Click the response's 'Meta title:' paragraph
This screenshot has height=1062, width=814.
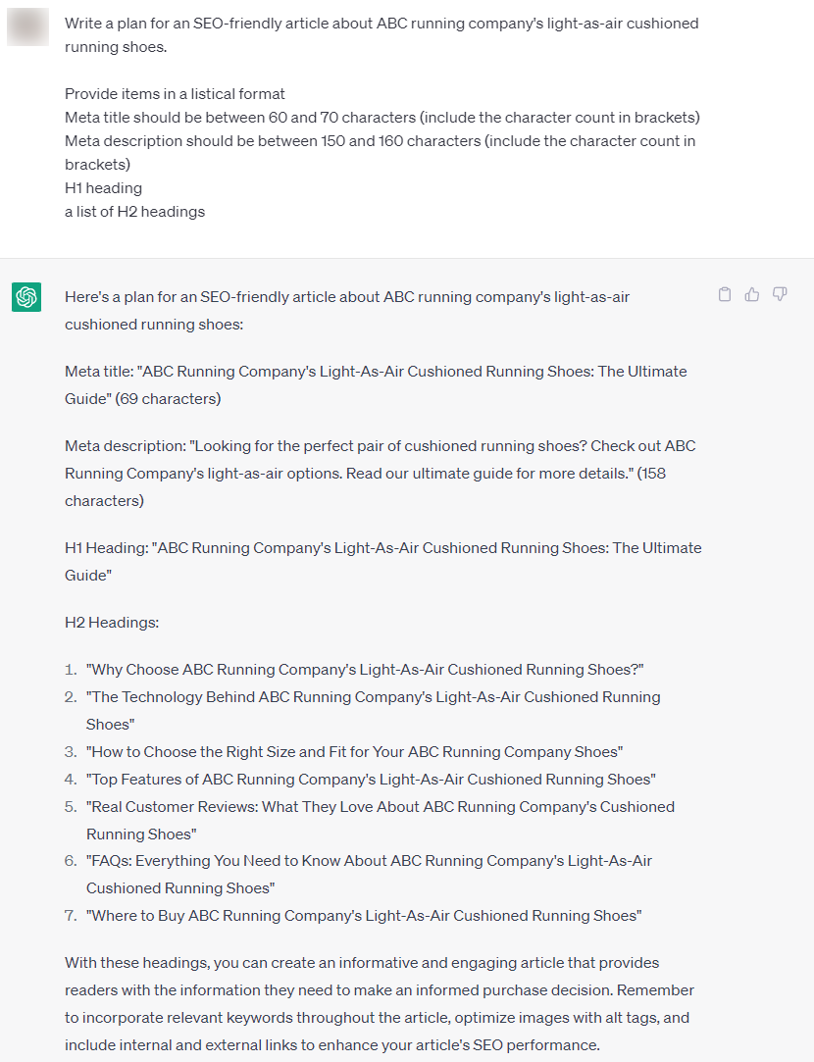(376, 372)
